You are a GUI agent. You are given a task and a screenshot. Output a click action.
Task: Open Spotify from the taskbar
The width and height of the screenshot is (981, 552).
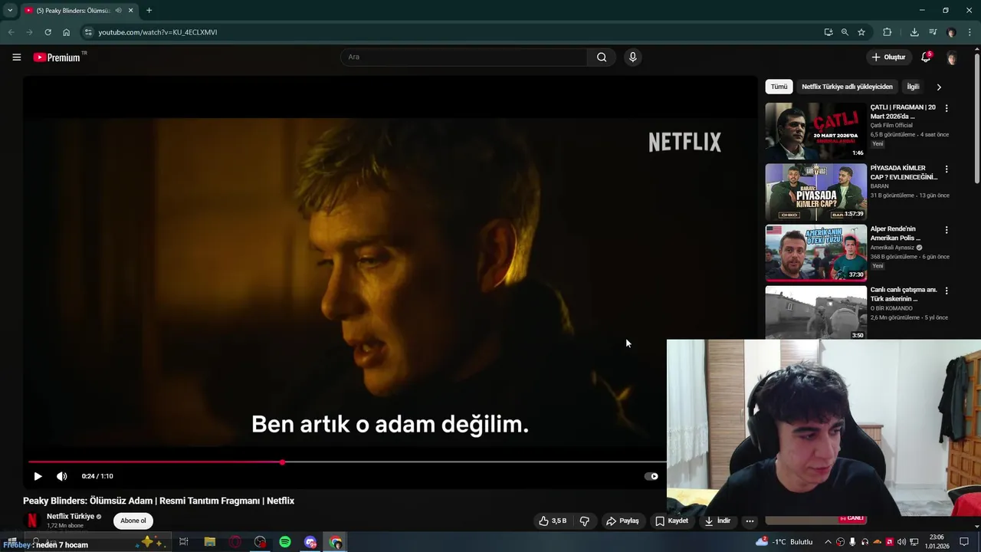click(285, 542)
